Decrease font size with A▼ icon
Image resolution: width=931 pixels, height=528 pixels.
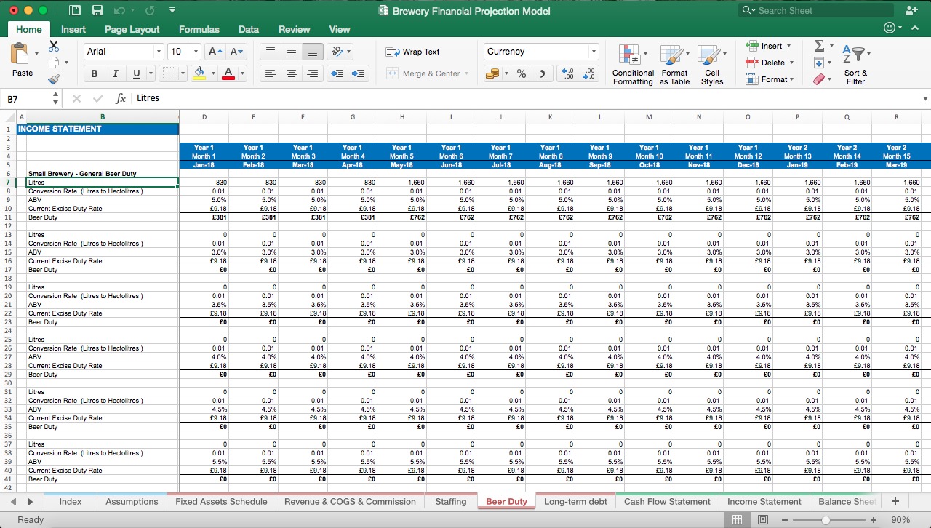pyautogui.click(x=237, y=52)
